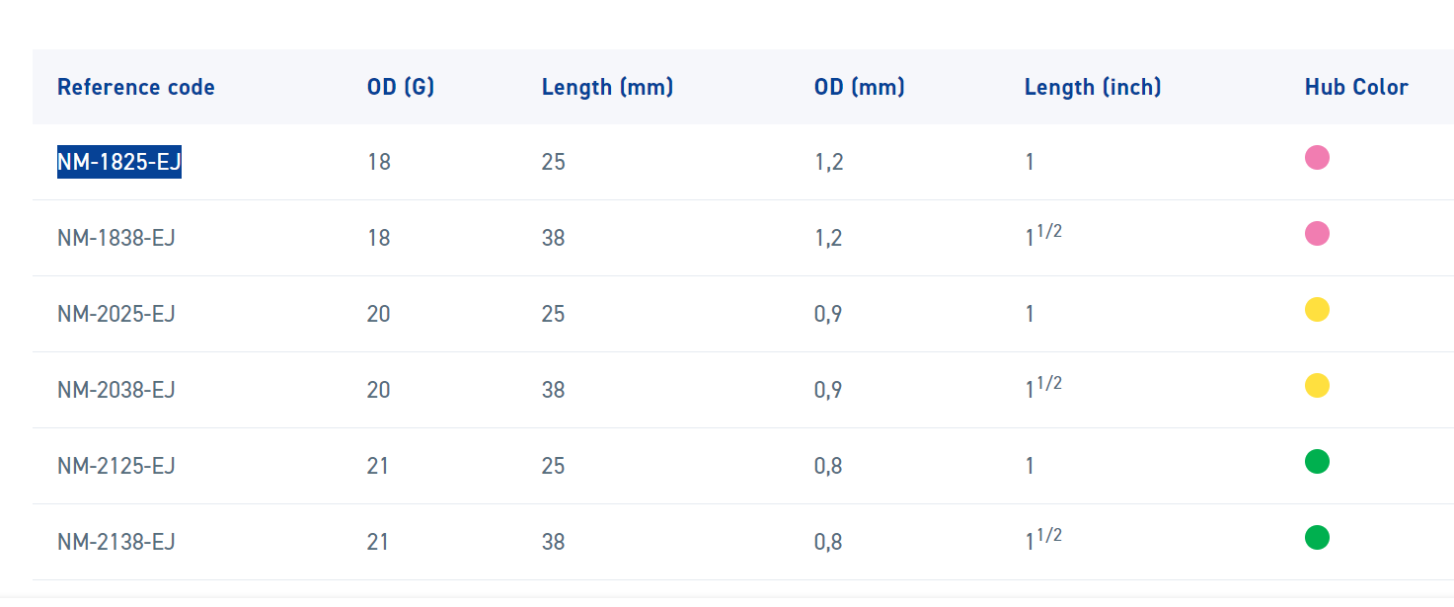
Task: Click the 1 1/2 inch length in NM-1838-EJ row
Action: (1043, 236)
